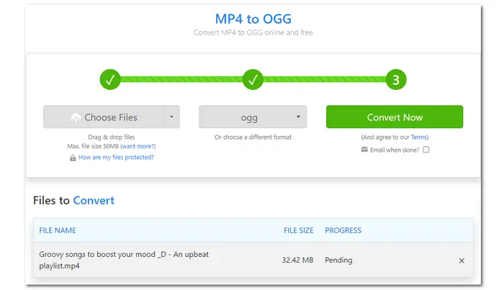Select the PROGRESS column header
This screenshot has height=290, width=504.
pos(343,230)
